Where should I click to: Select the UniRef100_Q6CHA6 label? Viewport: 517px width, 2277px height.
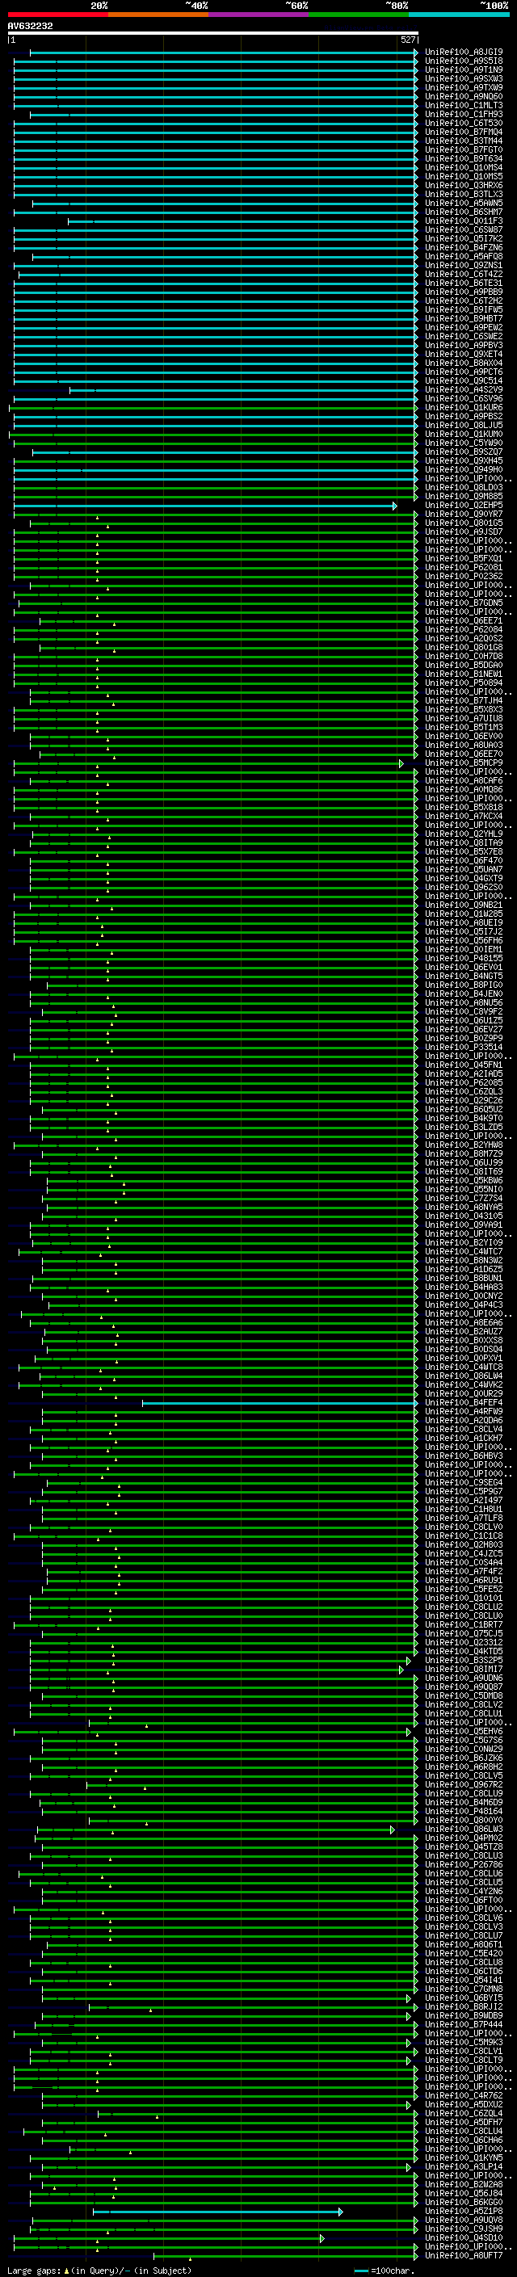click(464, 2140)
